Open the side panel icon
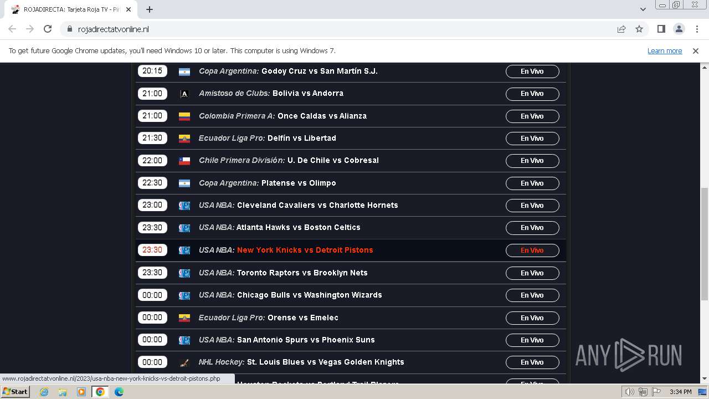 [661, 29]
